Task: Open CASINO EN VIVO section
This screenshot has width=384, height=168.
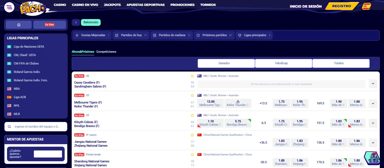Action: click(x=85, y=5)
